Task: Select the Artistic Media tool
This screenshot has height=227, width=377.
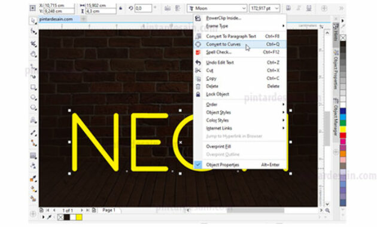Action: (x=33, y=76)
